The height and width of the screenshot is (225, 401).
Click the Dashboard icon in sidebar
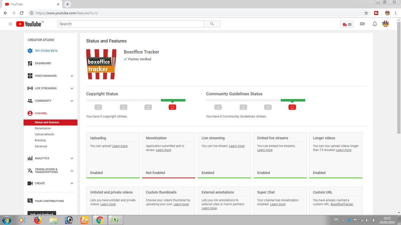pyautogui.click(x=30, y=63)
